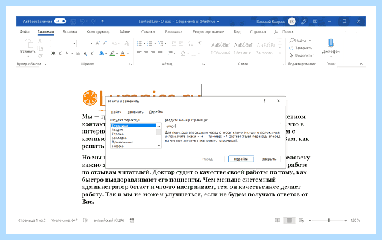The image size is (382, 240).
Task: Insert a multilevel list
Action: pyautogui.click(x=161, y=43)
